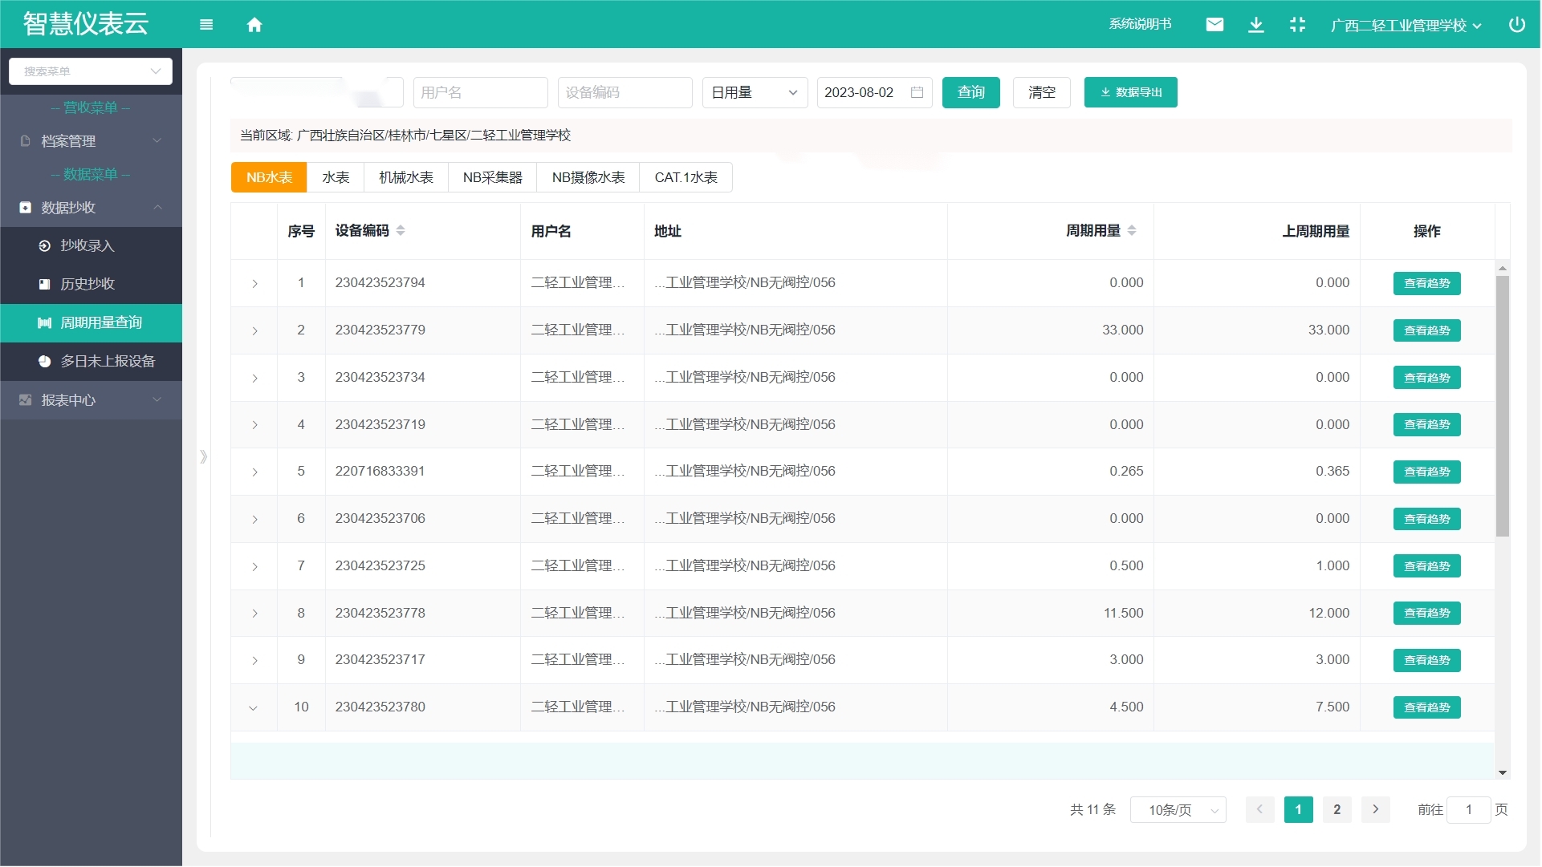This screenshot has width=1542, height=867.
Task: Open the 广西二轻工业管理学校 account dropdown
Action: click(1406, 25)
